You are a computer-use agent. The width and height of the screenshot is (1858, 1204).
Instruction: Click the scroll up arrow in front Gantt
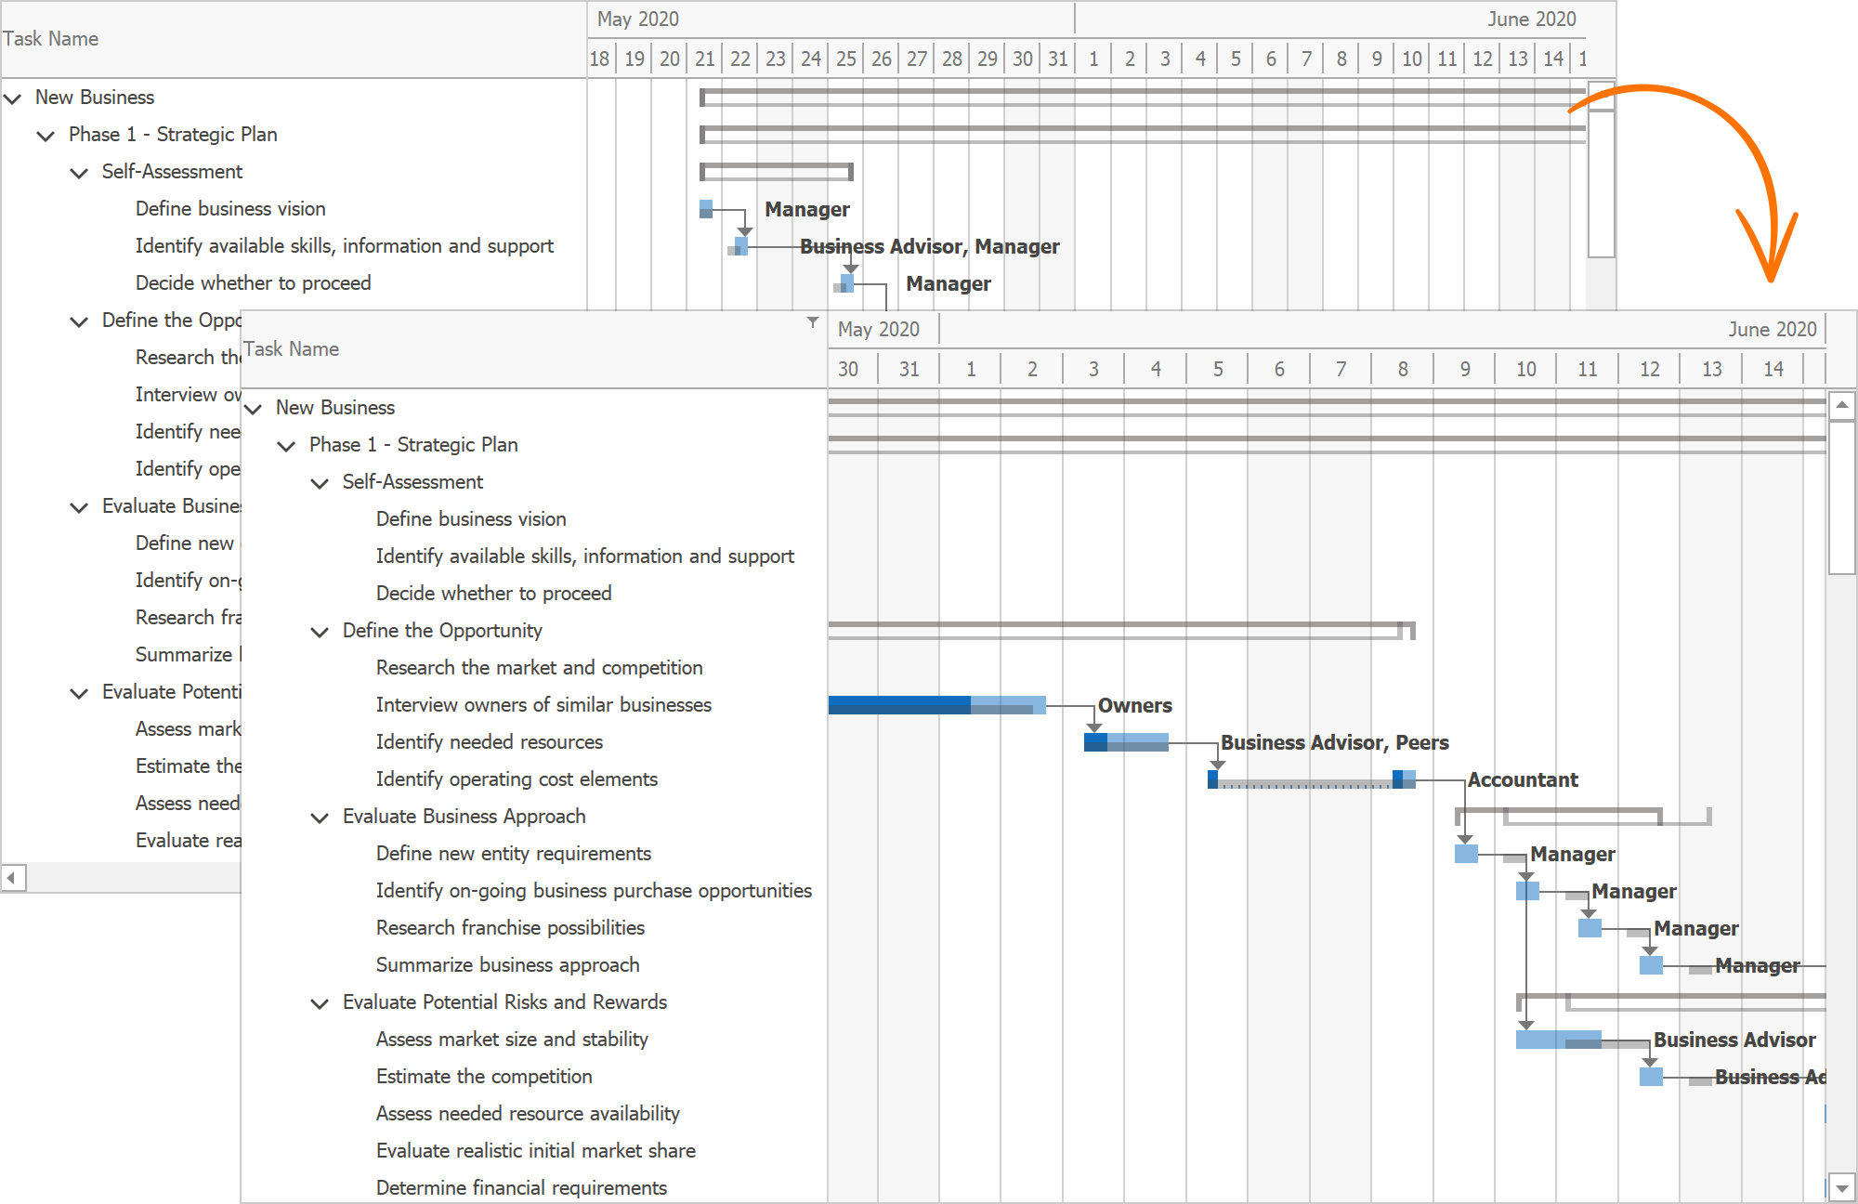[x=1841, y=406]
